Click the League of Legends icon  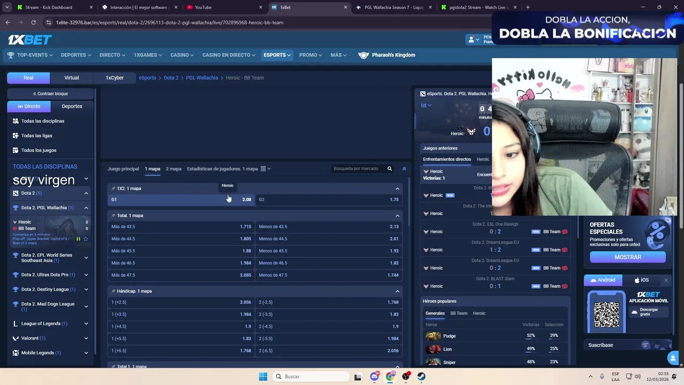15,324
